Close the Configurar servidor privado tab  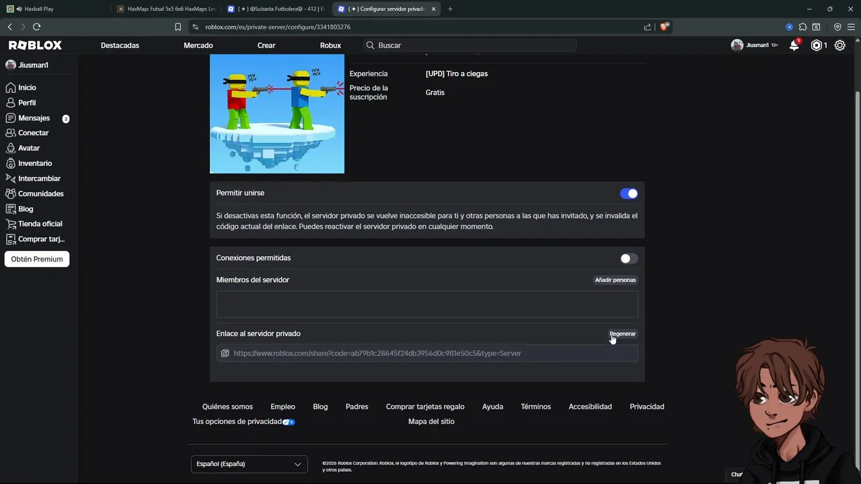click(434, 9)
